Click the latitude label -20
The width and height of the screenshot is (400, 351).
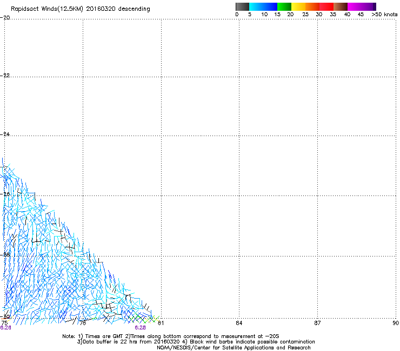tap(5, 17)
